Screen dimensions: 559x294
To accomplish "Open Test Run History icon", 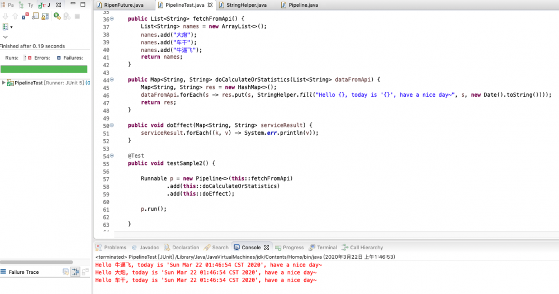I will (x=6, y=27).
